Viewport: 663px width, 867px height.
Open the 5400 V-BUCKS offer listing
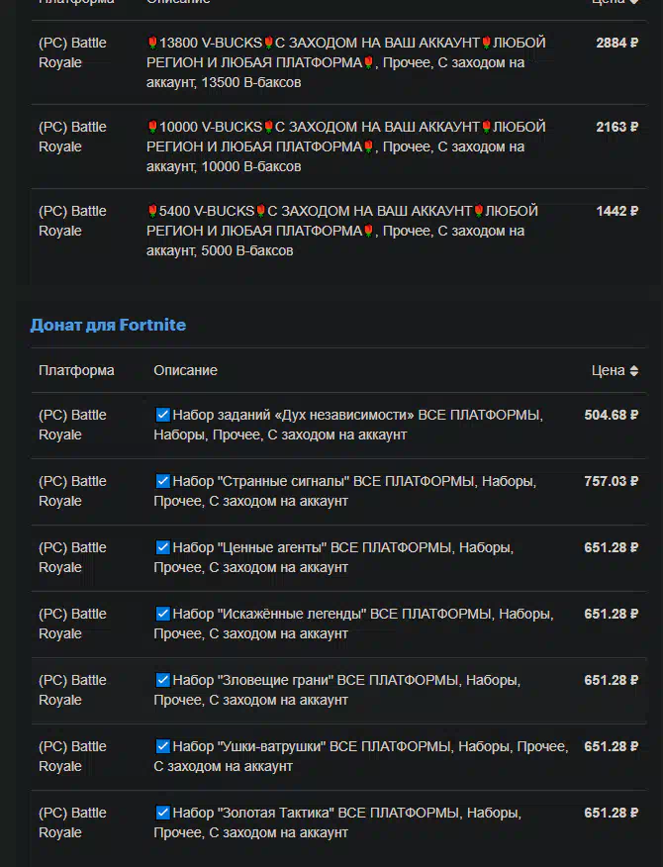point(346,231)
